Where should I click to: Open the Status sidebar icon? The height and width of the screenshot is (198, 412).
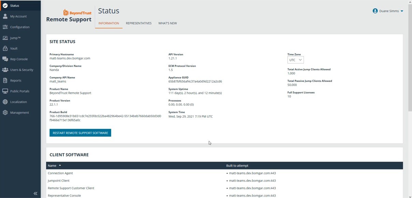[x=5, y=5]
